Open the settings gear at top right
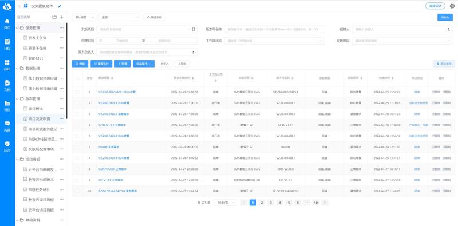This screenshot has height=226, width=458. (452, 6)
